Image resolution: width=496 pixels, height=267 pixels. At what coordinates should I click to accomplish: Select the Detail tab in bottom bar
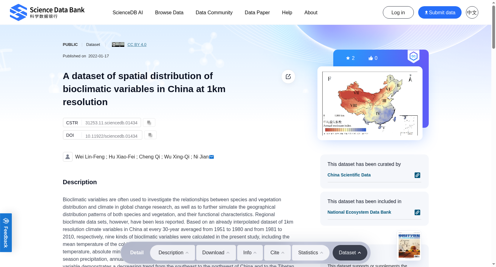pos(137,253)
